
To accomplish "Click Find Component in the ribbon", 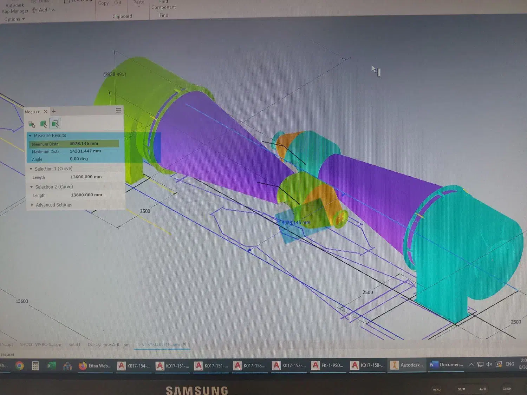I will point(163,5).
